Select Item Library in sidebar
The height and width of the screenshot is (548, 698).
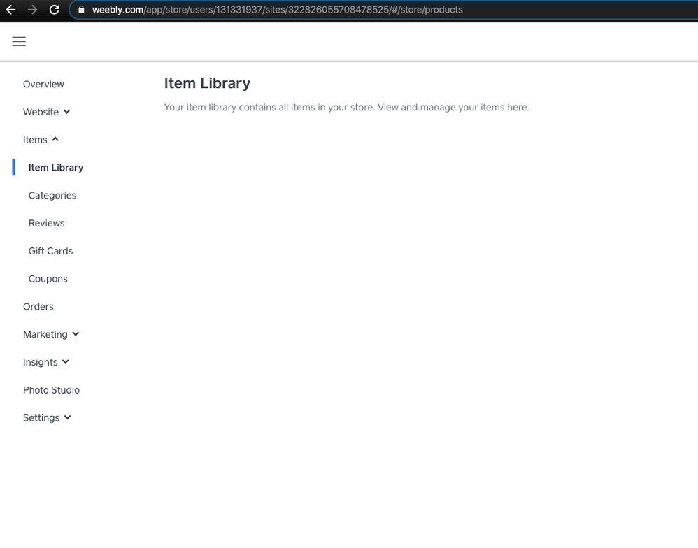[56, 168]
